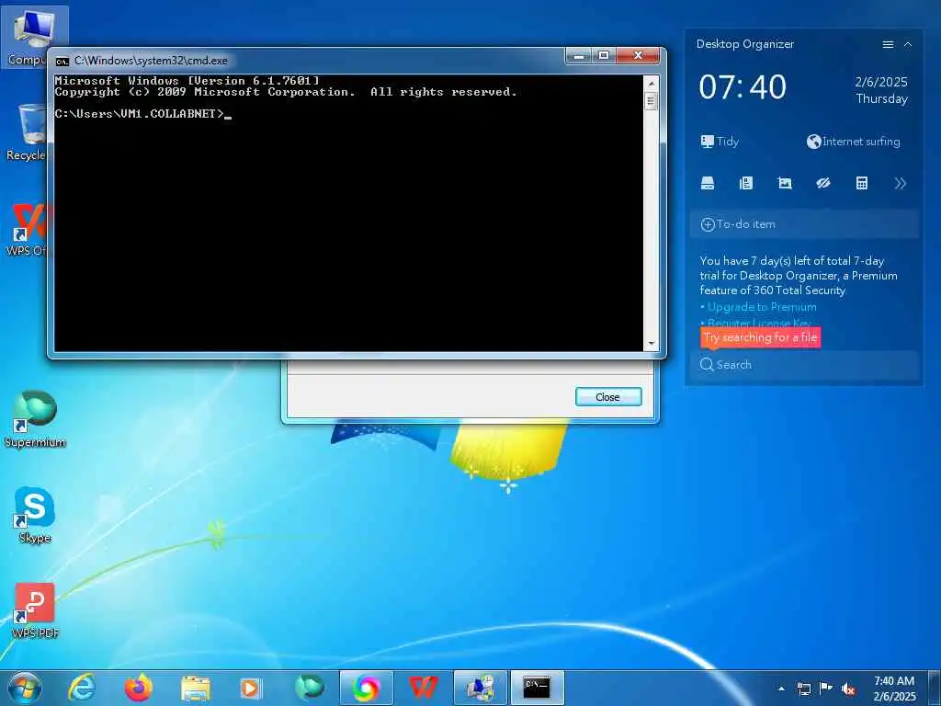The width and height of the screenshot is (941, 706).
Task: Click the colorful ring app on taskbar
Action: (x=366, y=688)
